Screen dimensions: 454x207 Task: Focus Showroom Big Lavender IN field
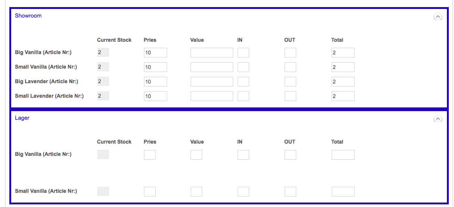[x=243, y=82]
